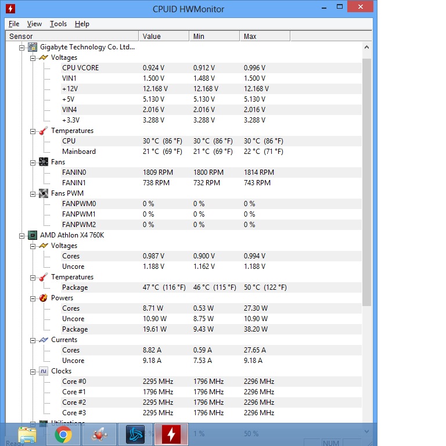Image resolution: width=446 pixels, height=446 pixels.
Task: Launch Google Chrome from the taskbar
Action: pyautogui.click(x=63, y=434)
